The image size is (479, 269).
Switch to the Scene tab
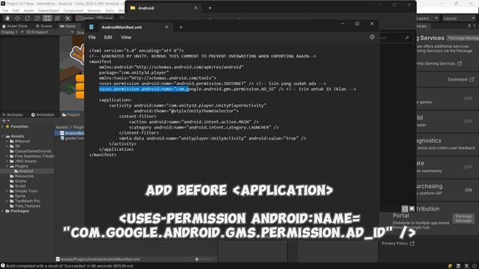pyautogui.click(x=44, y=26)
